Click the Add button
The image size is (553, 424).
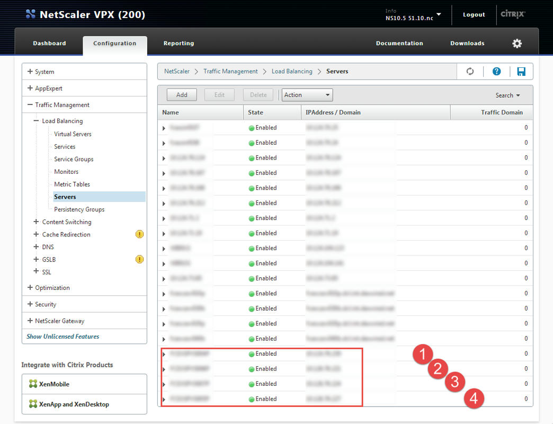tap(182, 95)
